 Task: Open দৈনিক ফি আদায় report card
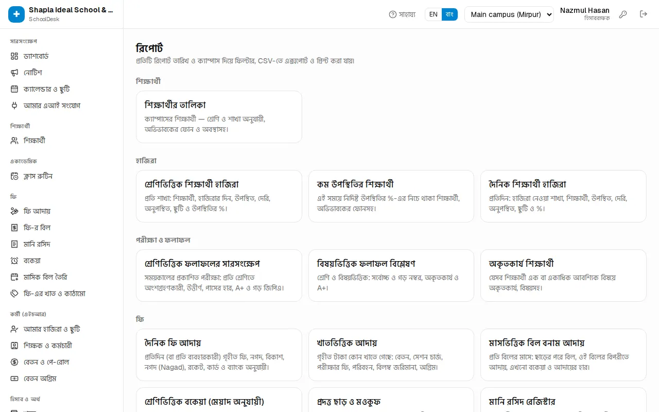(x=219, y=355)
